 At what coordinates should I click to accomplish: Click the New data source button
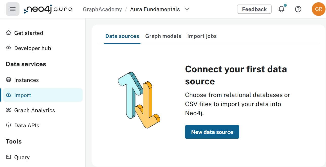pyautogui.click(x=212, y=132)
